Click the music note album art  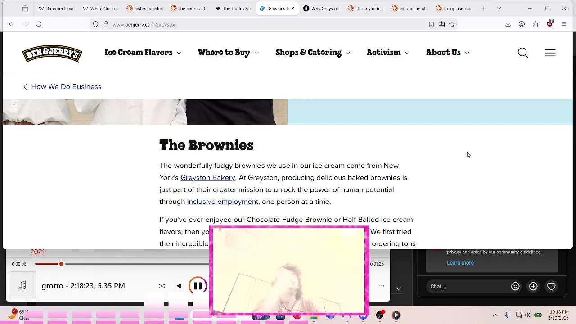(22, 286)
